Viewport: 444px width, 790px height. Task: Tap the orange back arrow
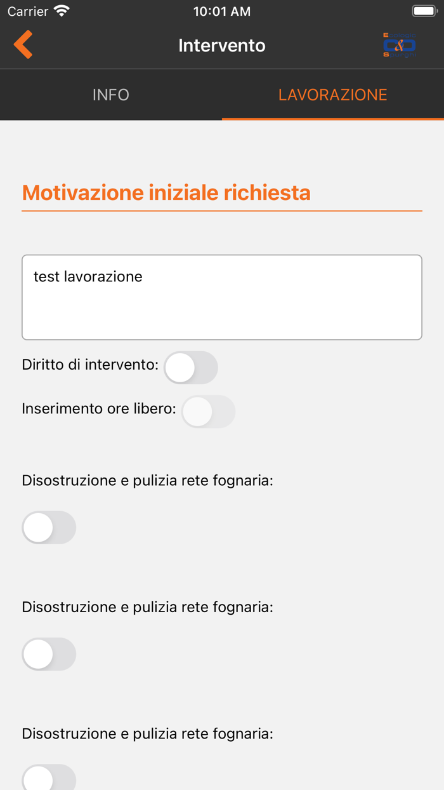coord(23,45)
